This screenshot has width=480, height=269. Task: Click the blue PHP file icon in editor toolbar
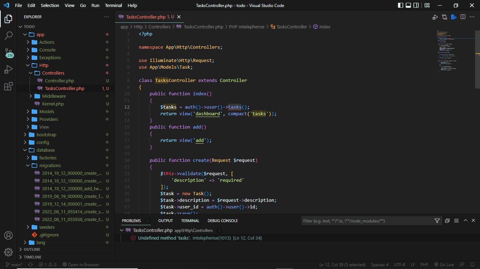(x=454, y=17)
